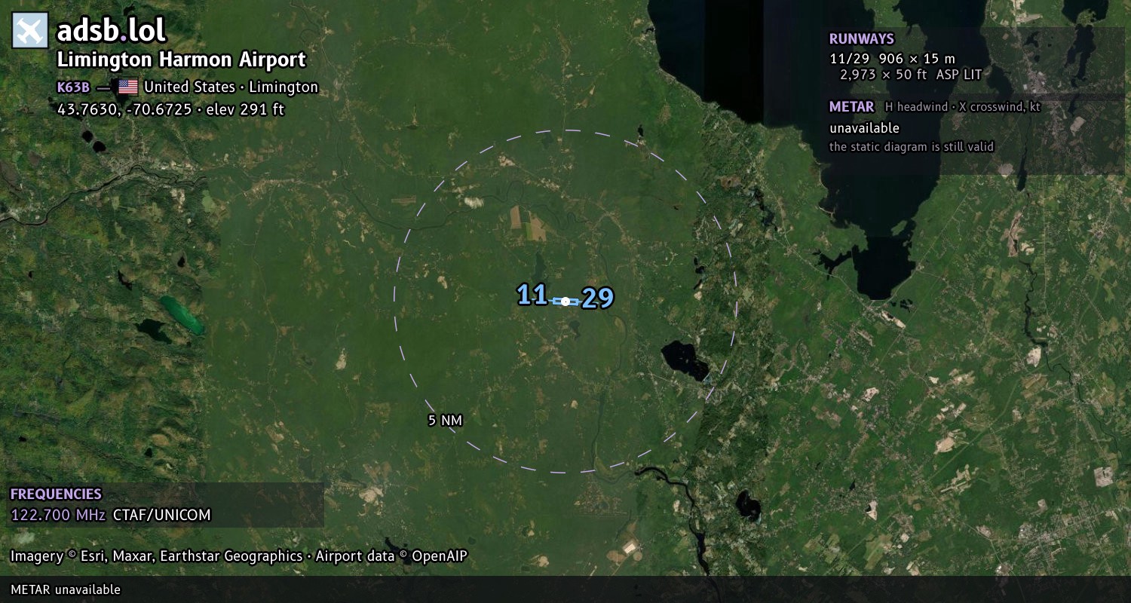Click the Airport data © OpenAIP credit

tap(391, 556)
